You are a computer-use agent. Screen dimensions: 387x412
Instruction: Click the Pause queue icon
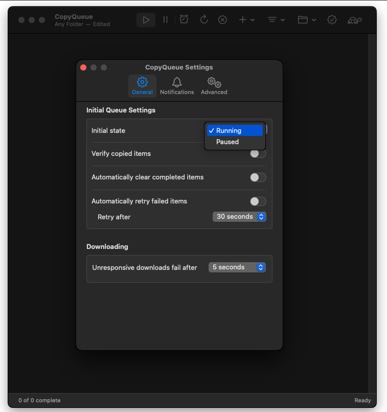(x=165, y=20)
